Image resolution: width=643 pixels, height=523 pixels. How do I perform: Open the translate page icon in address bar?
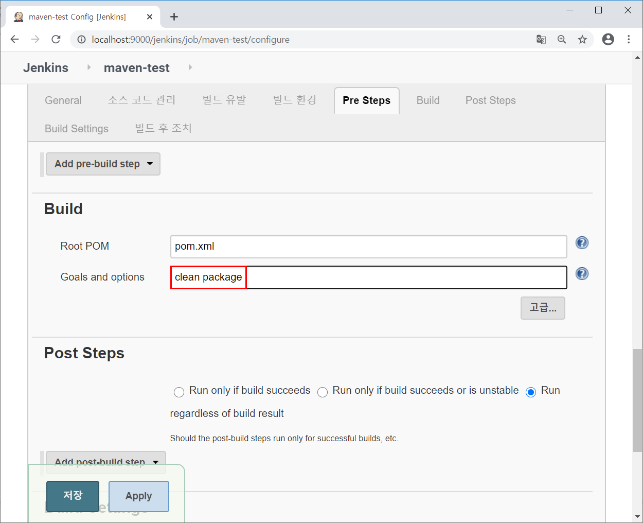pos(541,40)
